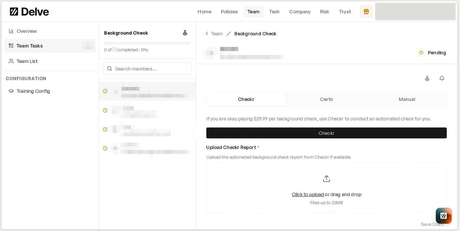Click the background check progress bar

(x=147, y=43)
